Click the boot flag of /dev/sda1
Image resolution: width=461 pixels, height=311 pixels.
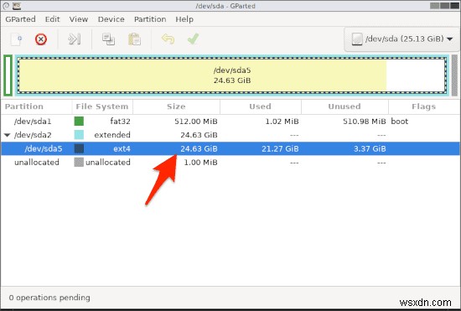[399, 121]
